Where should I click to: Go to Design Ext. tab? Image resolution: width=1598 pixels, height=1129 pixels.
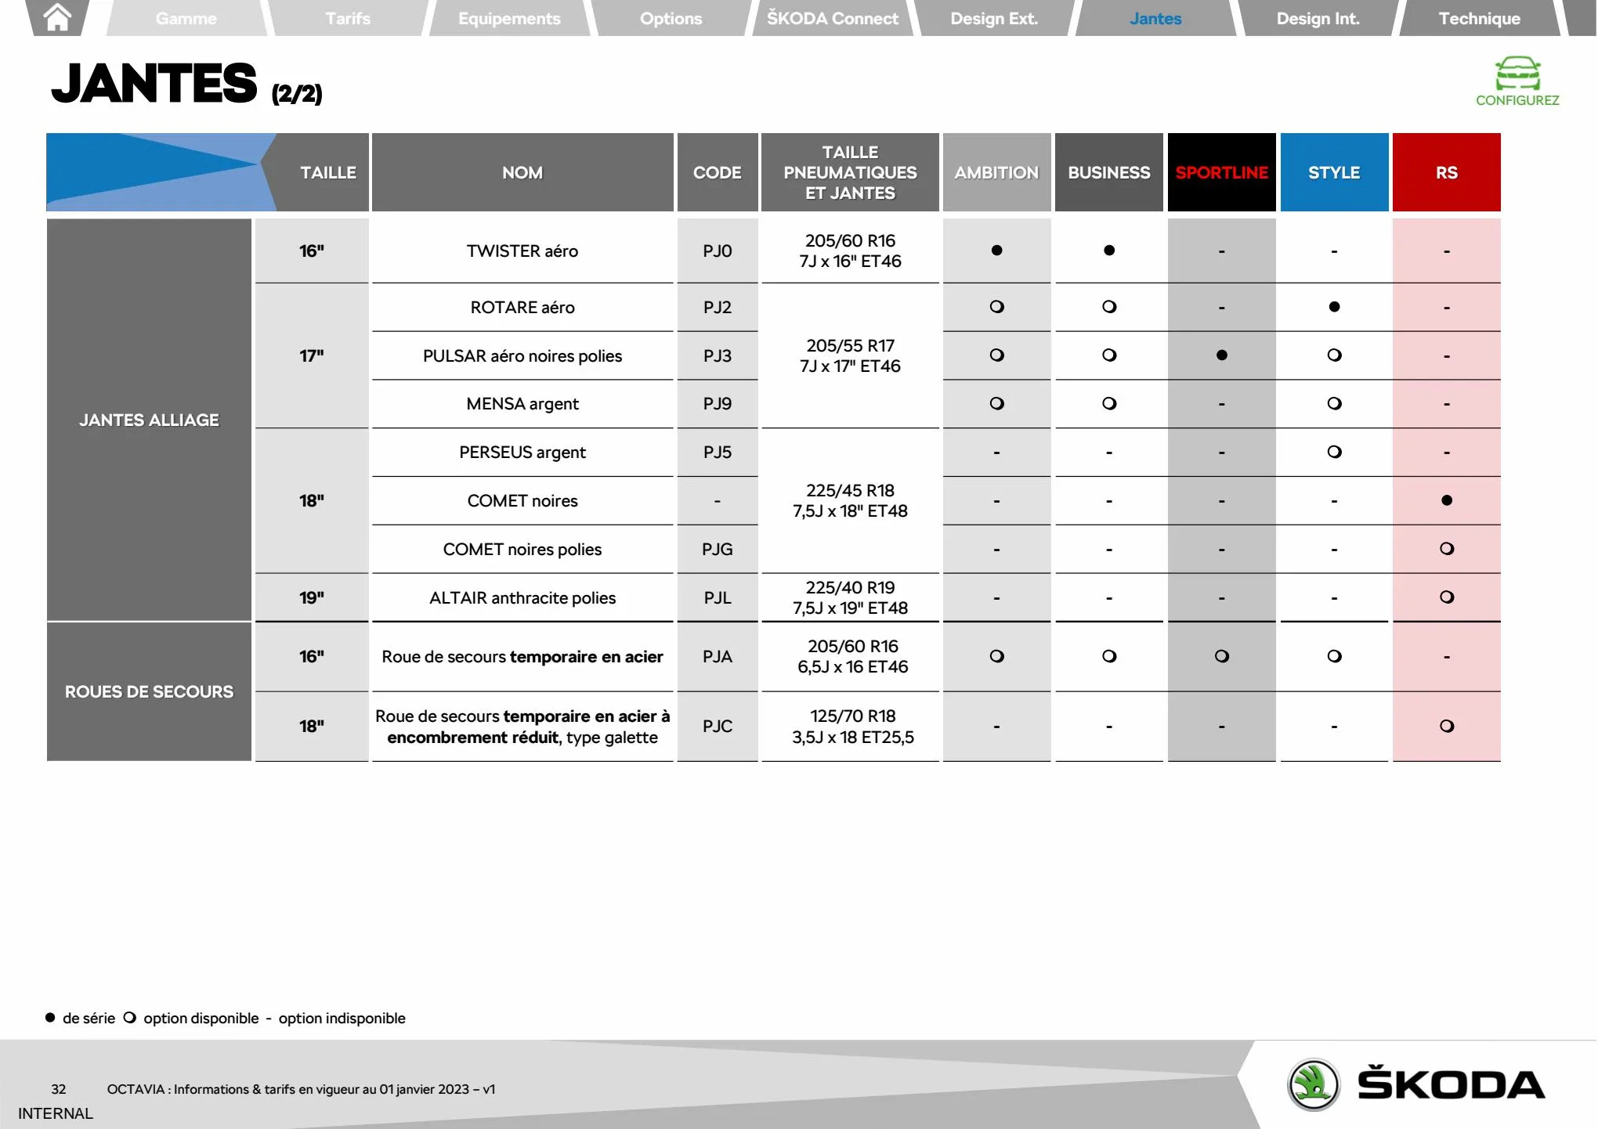[x=994, y=18]
